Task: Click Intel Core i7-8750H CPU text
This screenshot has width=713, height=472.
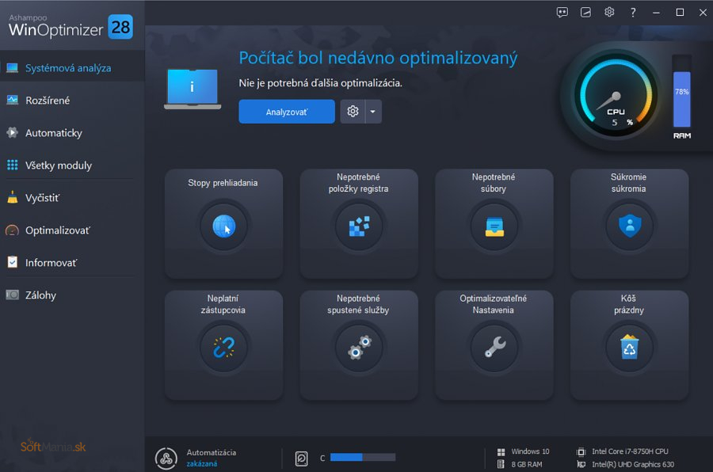Action: (x=631, y=451)
